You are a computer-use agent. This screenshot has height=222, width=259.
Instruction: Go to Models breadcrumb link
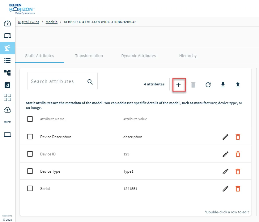(52, 22)
